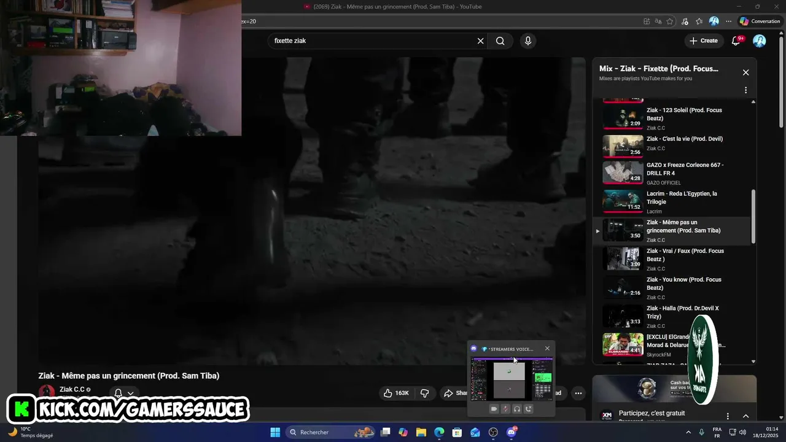The width and height of the screenshot is (786, 442).
Task: Open Edge settings and more menu
Action: click(x=729, y=21)
